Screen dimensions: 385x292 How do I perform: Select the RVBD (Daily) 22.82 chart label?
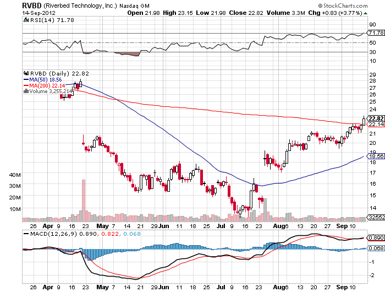point(59,73)
